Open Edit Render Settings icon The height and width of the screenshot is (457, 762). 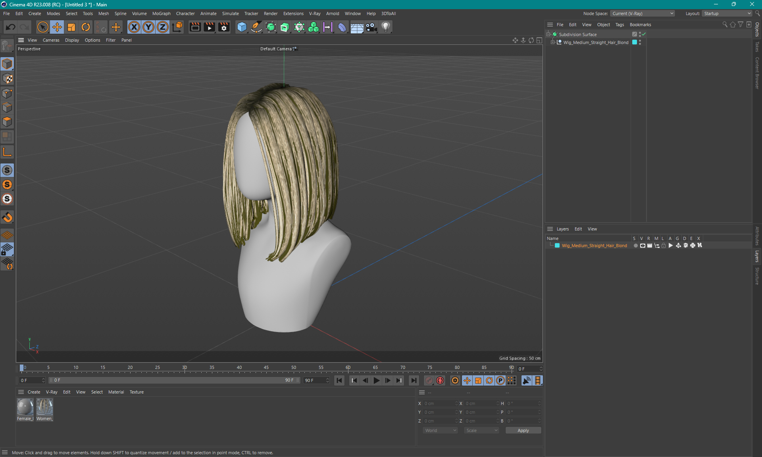(x=224, y=27)
